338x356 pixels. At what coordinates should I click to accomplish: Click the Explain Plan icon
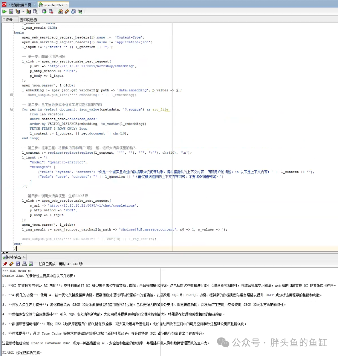18,11
